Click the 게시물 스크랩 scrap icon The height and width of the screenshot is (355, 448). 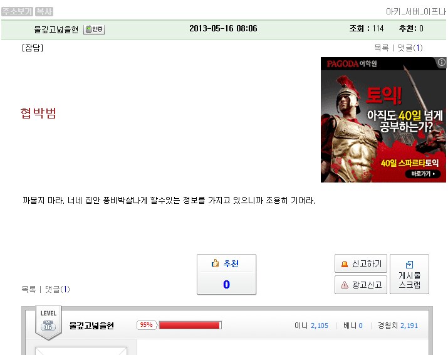409,264
